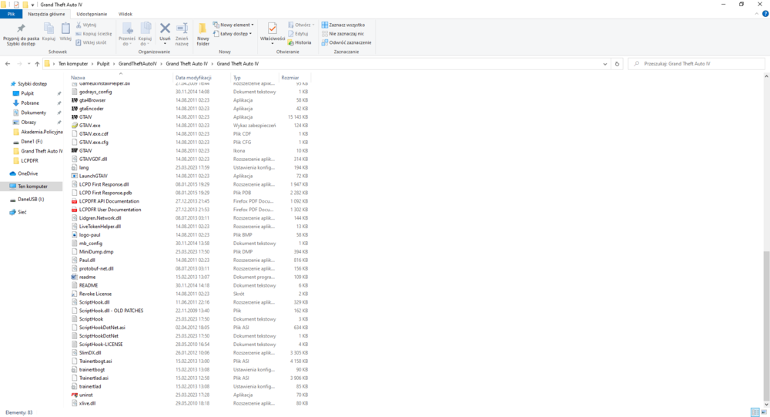
Task: Switch to details view in status bar
Action: coord(755,412)
